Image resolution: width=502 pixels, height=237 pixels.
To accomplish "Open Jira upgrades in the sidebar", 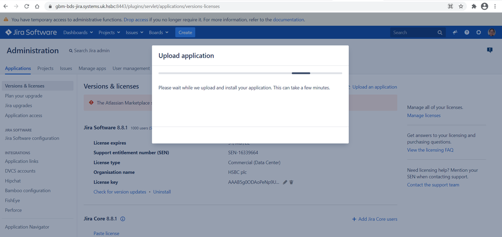I will (x=19, y=105).
